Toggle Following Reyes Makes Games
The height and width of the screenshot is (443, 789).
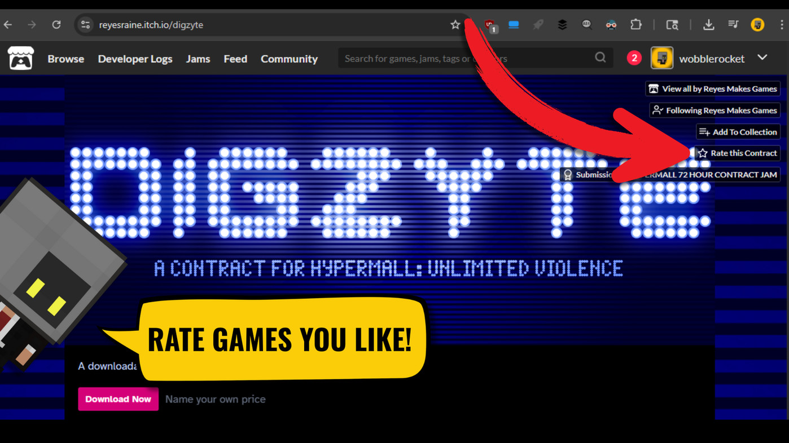click(715, 110)
